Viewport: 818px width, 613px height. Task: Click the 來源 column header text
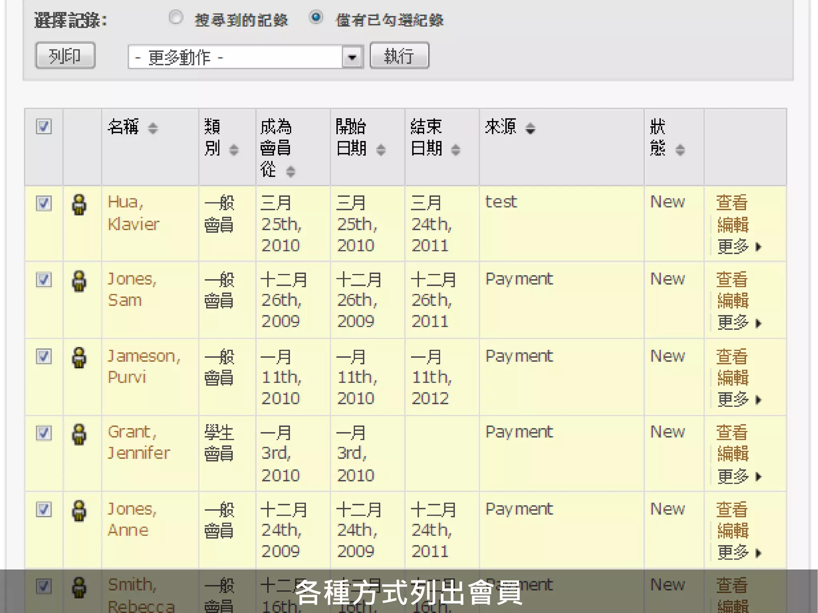click(x=500, y=127)
